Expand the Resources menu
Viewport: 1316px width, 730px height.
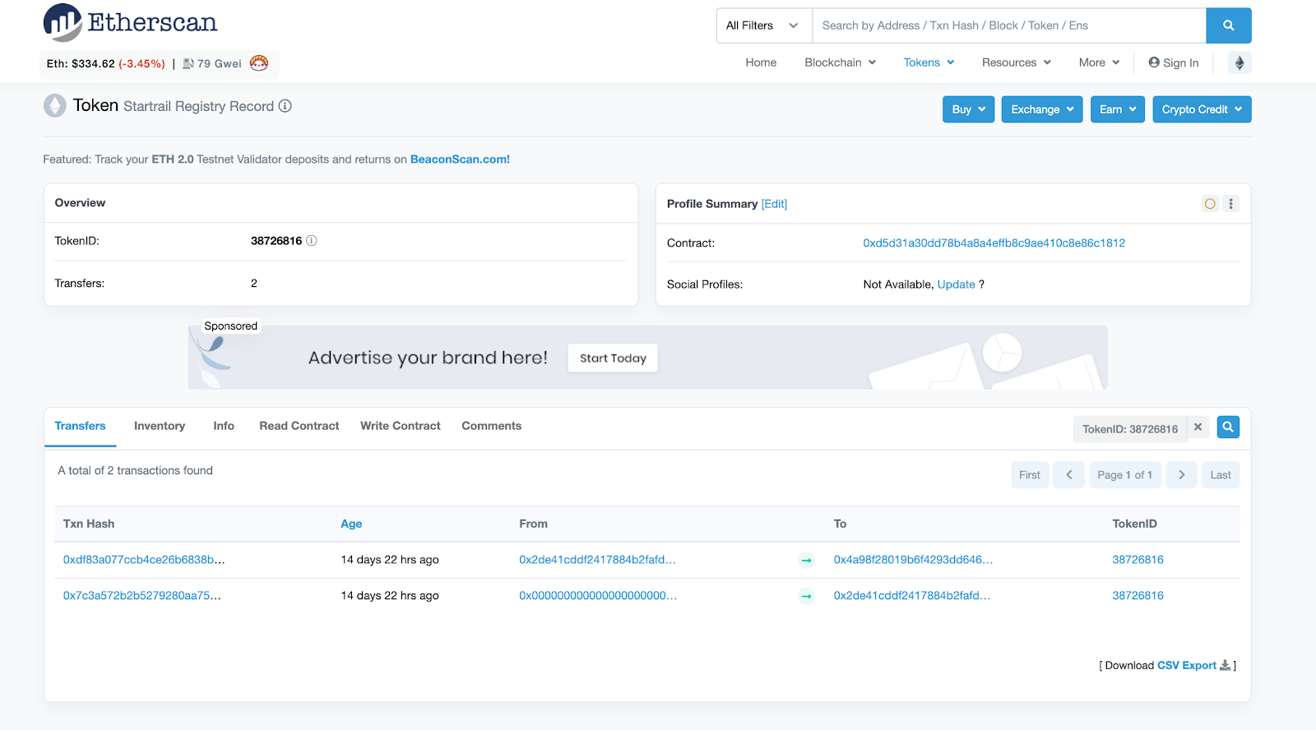1017,62
